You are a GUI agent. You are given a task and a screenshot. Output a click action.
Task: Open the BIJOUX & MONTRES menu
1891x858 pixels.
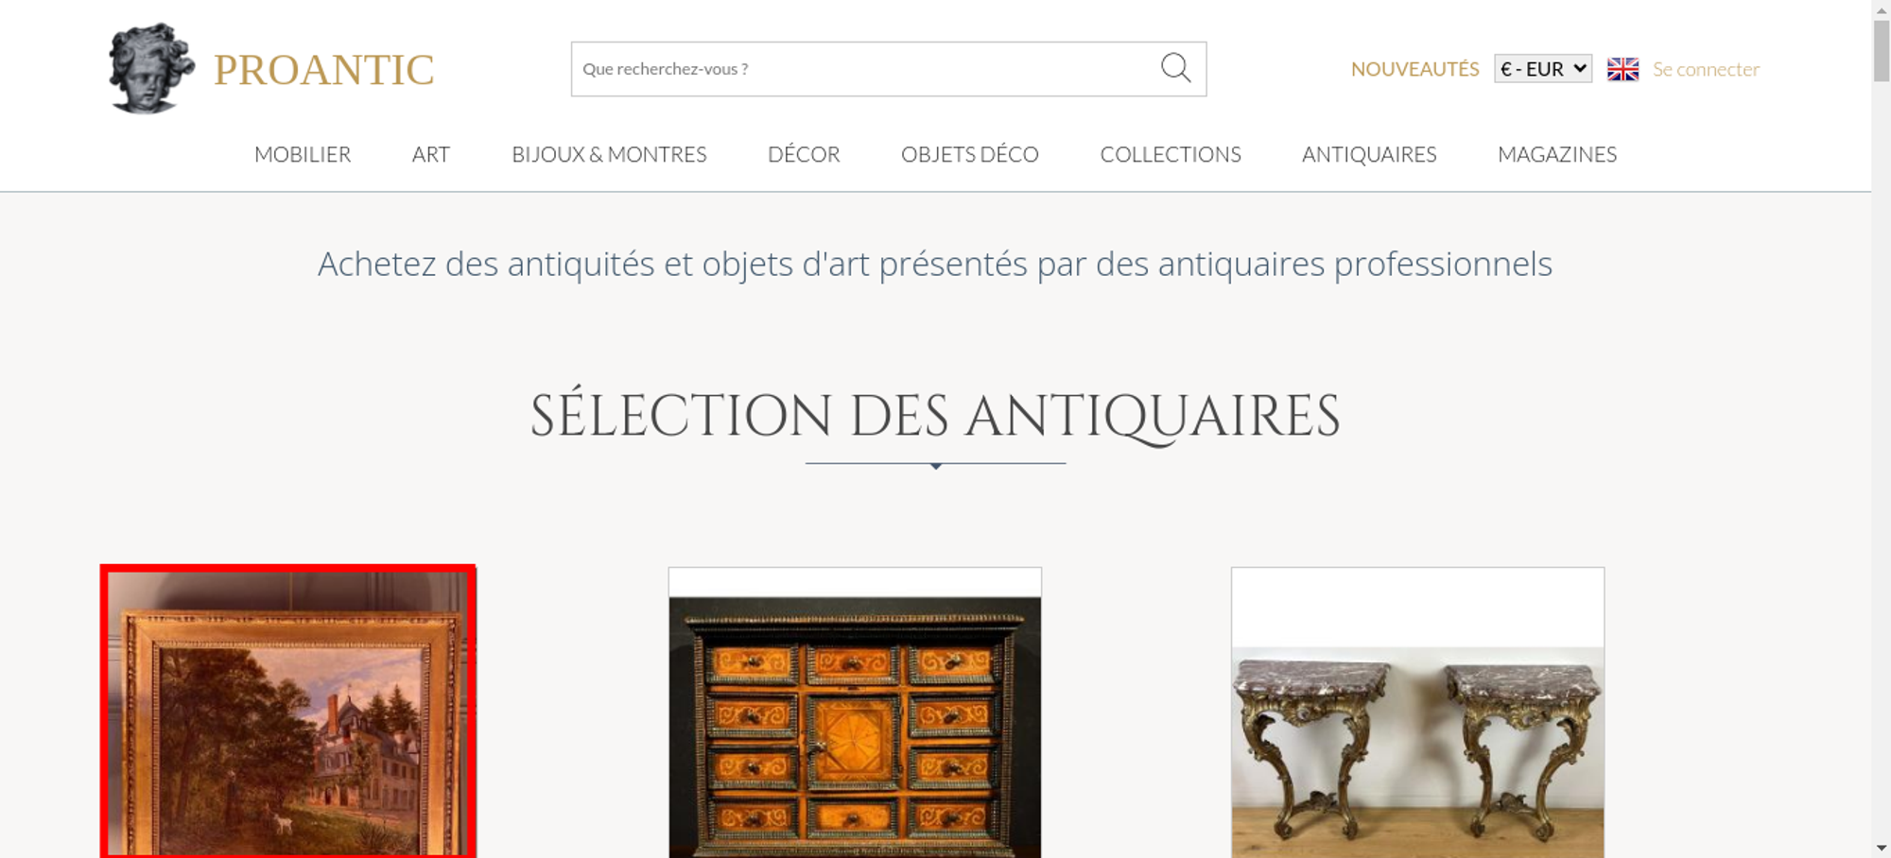point(609,154)
